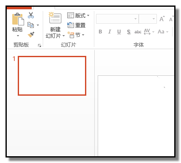Click the Cut scissors icon
181x163 pixels.
coord(31,15)
